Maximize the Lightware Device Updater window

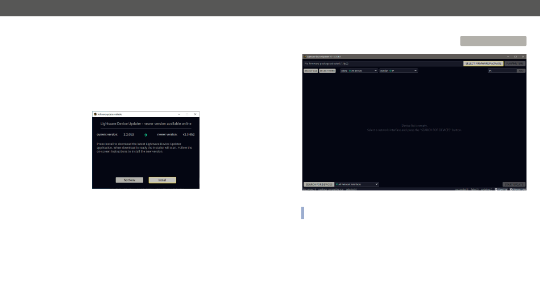click(x=516, y=56)
